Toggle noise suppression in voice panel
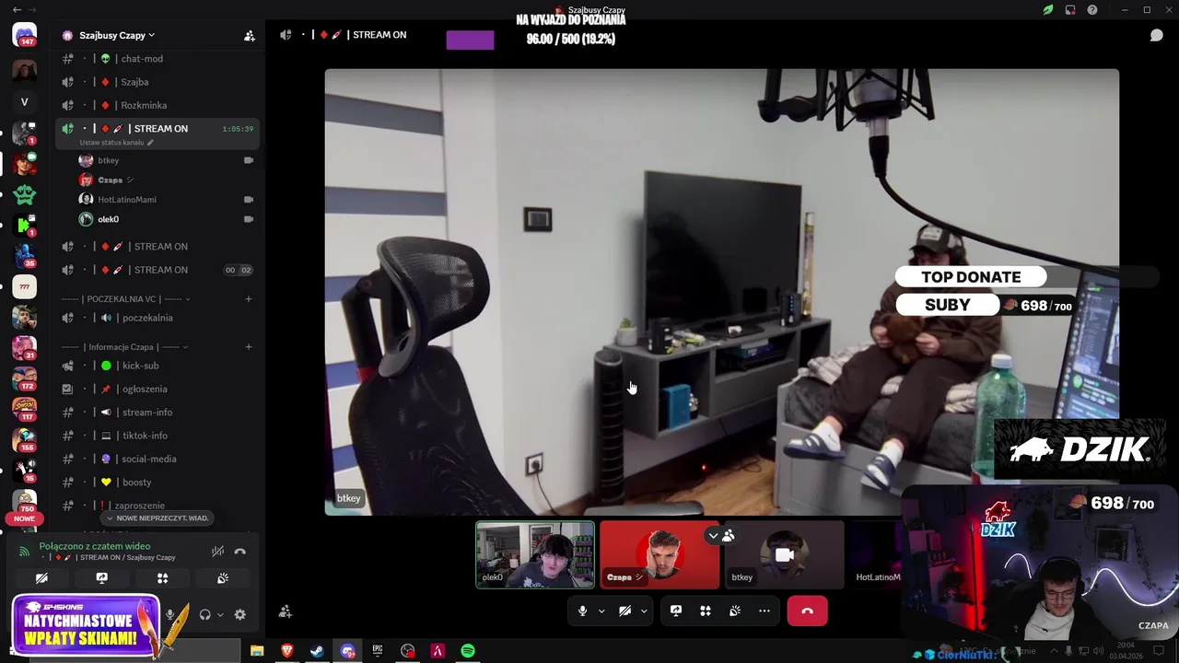1179x663 pixels. (x=217, y=552)
